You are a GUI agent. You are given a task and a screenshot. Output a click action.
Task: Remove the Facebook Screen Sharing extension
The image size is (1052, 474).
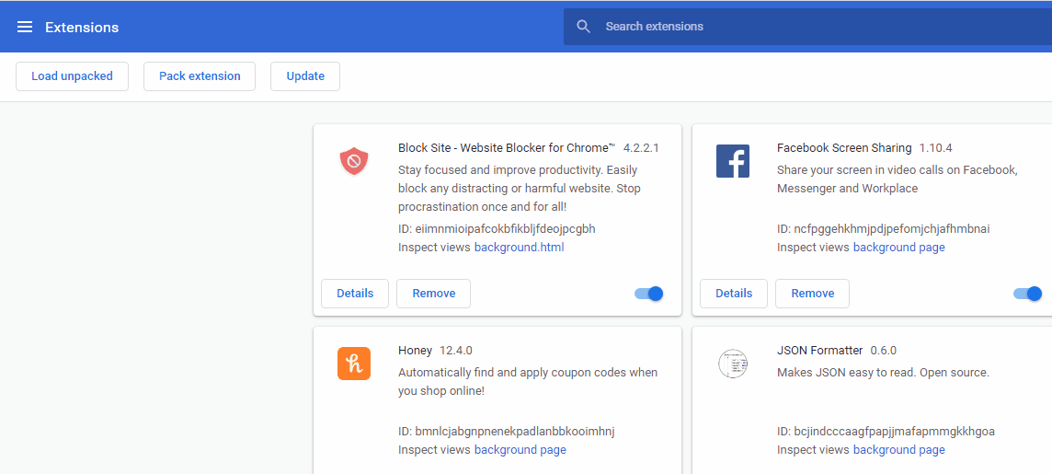813,294
